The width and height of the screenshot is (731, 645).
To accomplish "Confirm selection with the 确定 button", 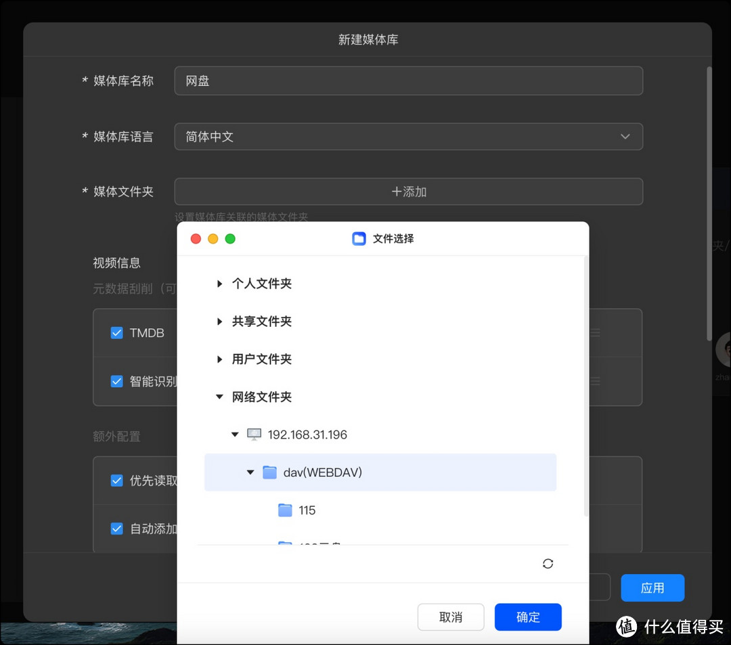I will [528, 617].
